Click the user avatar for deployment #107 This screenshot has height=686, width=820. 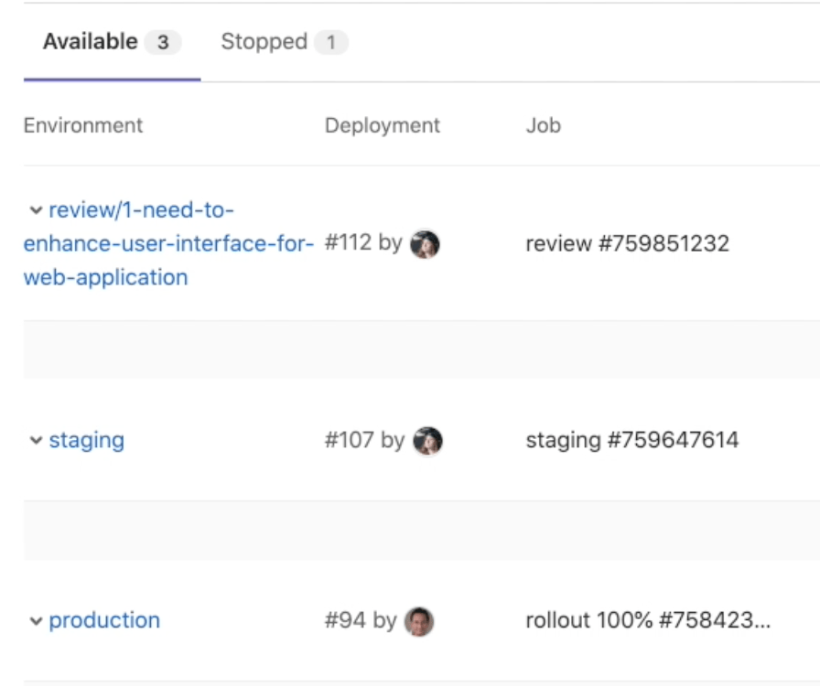pyautogui.click(x=427, y=441)
